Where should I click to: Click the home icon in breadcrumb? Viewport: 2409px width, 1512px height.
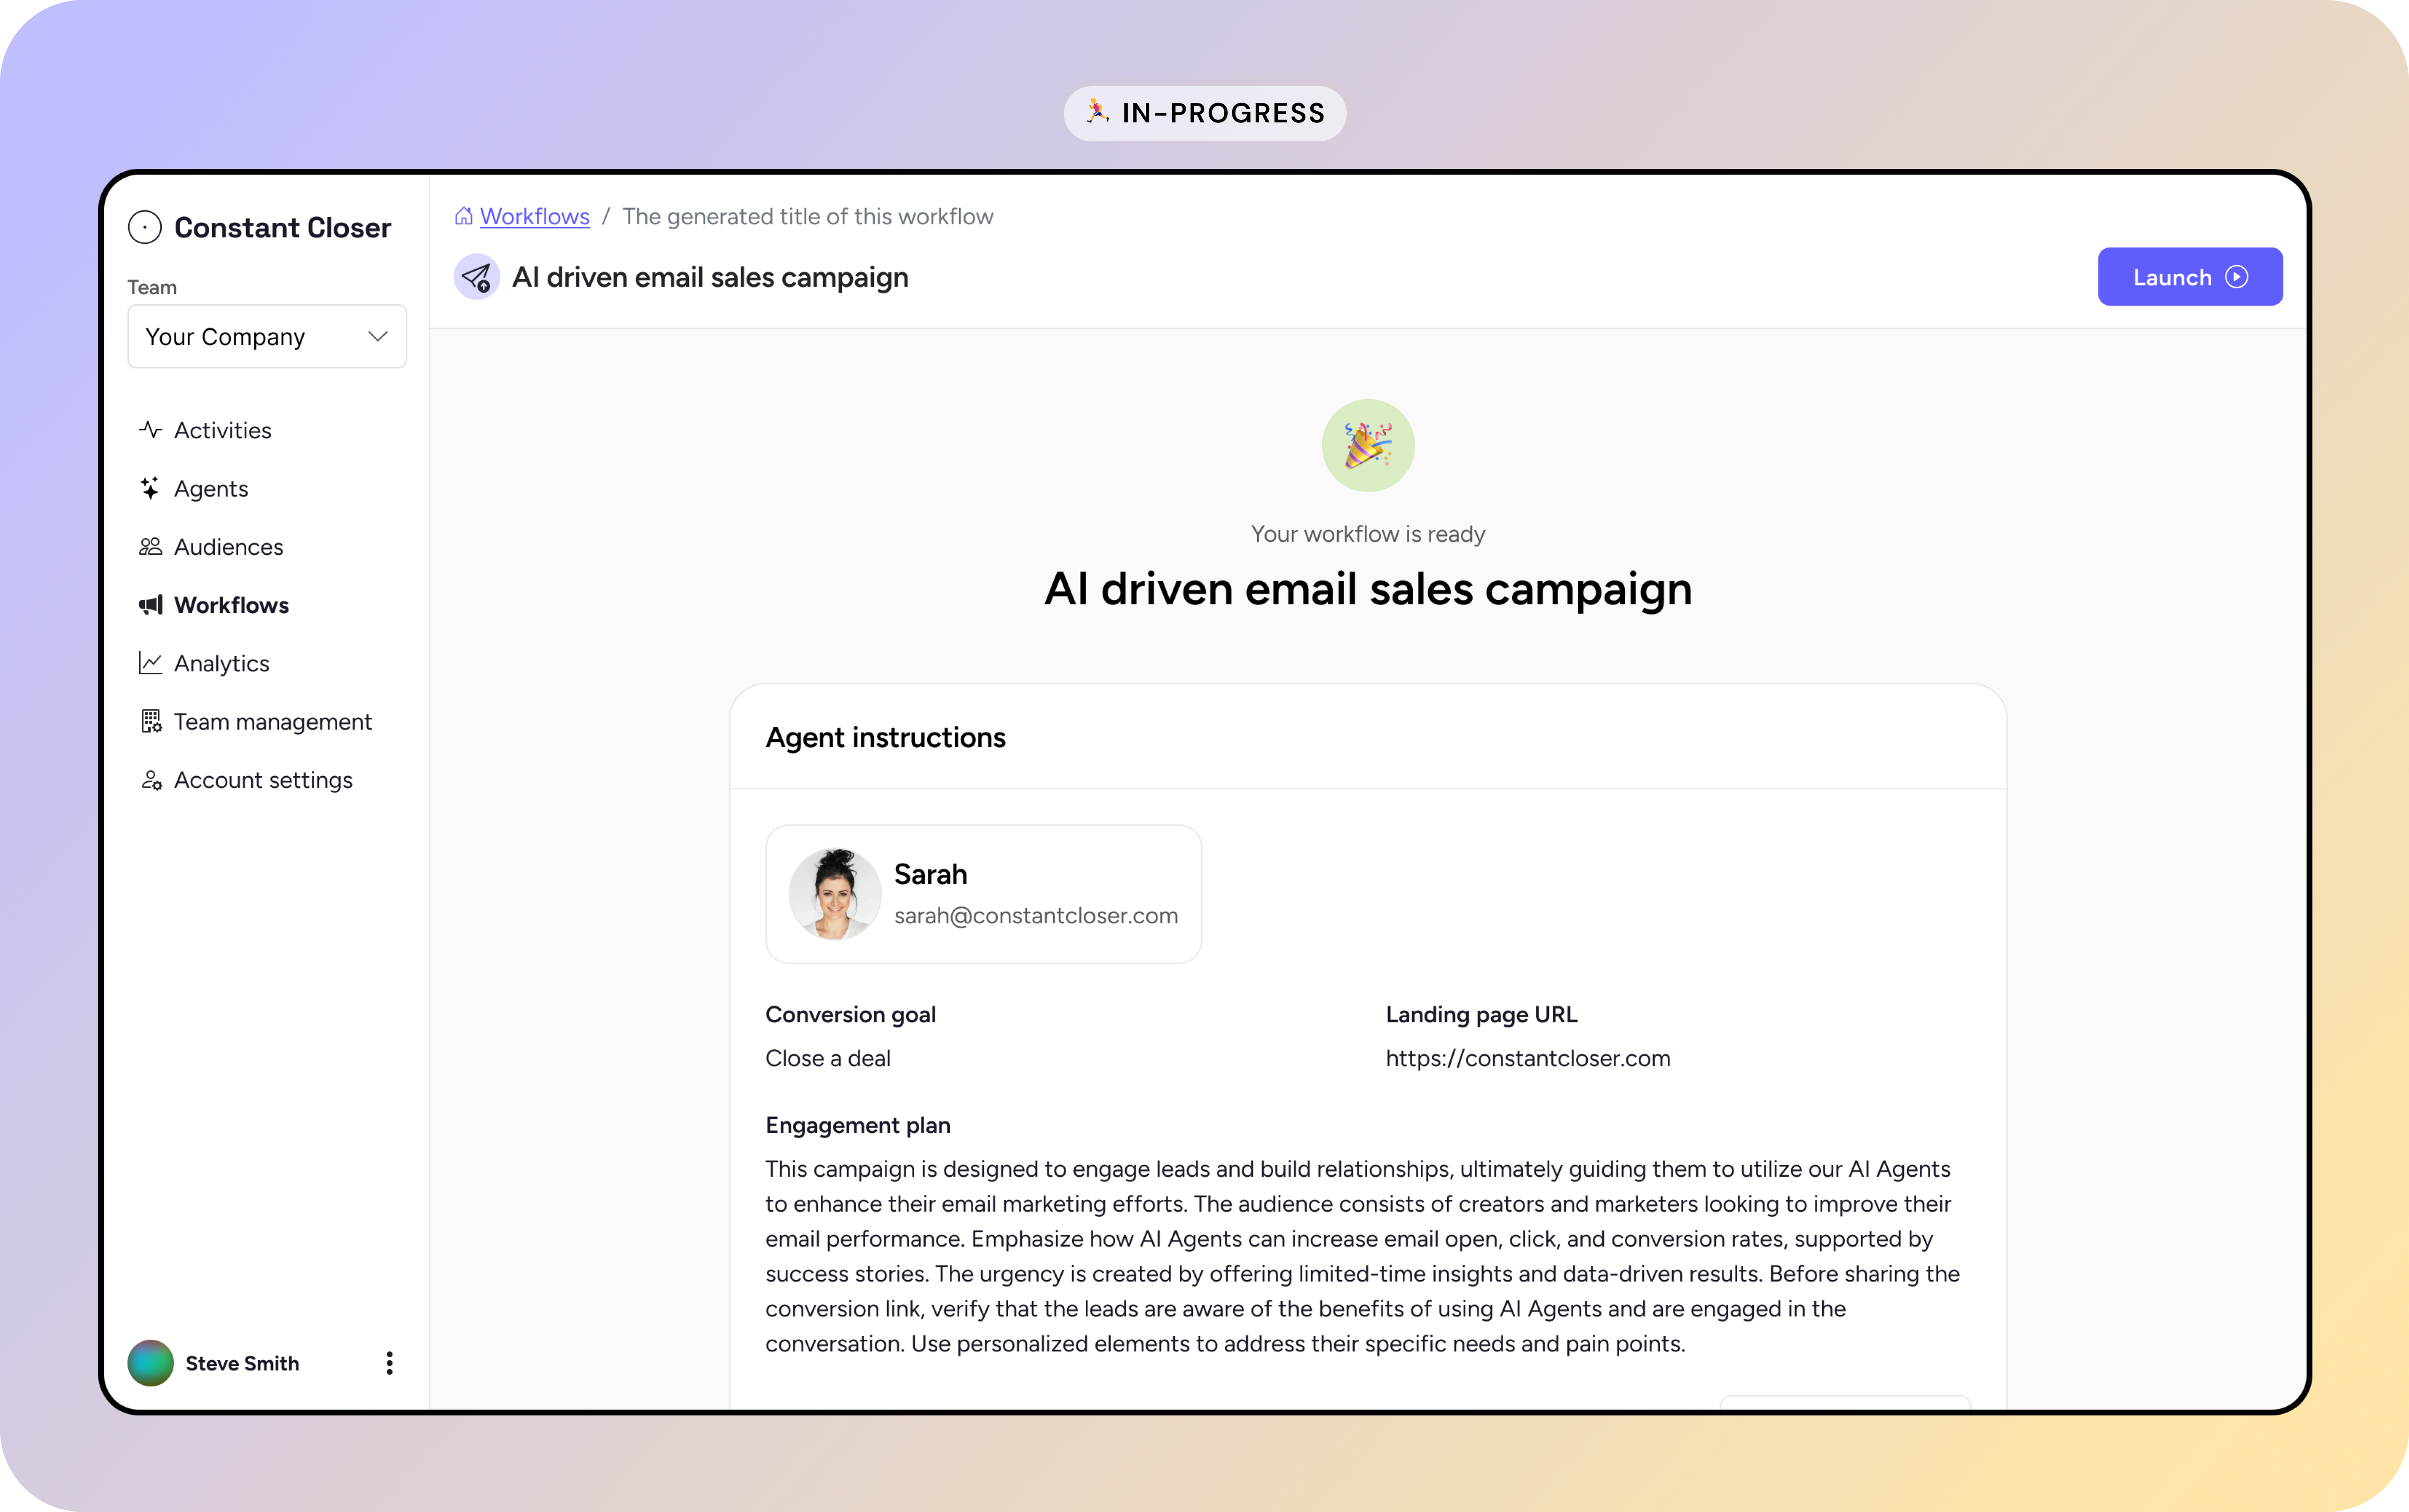pyautogui.click(x=464, y=216)
